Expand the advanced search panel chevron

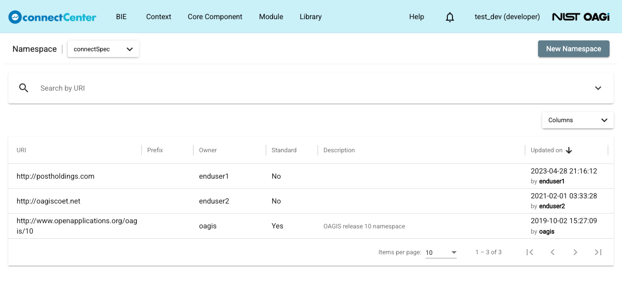598,88
